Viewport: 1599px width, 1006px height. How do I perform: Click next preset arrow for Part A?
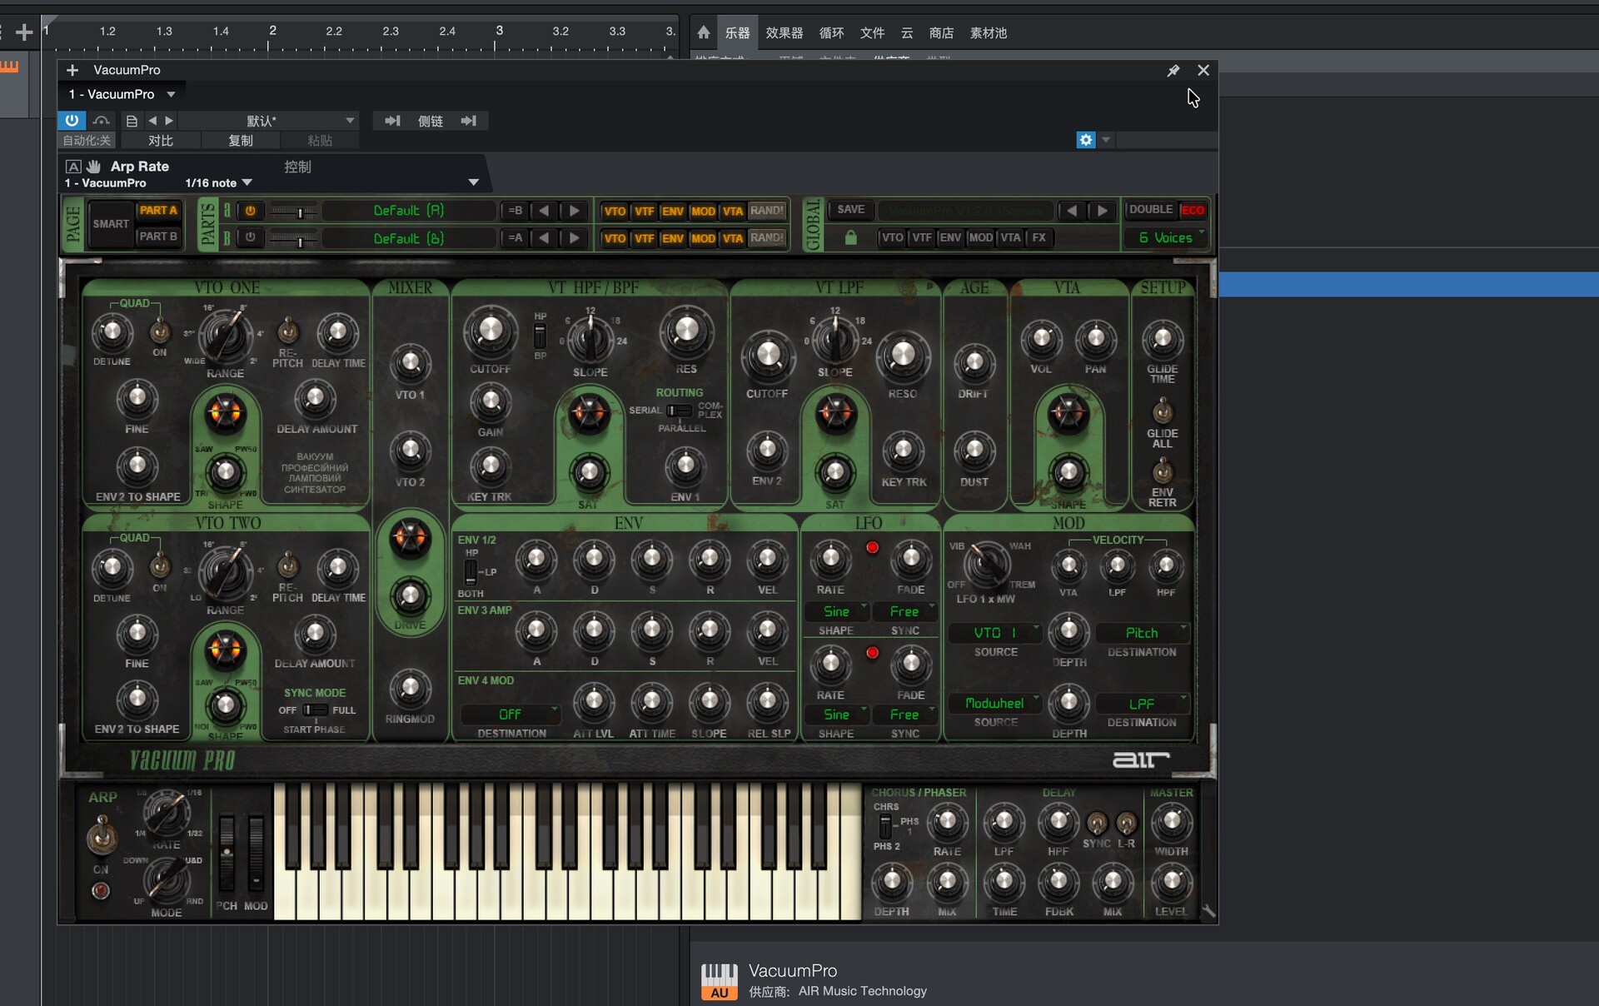(x=574, y=211)
